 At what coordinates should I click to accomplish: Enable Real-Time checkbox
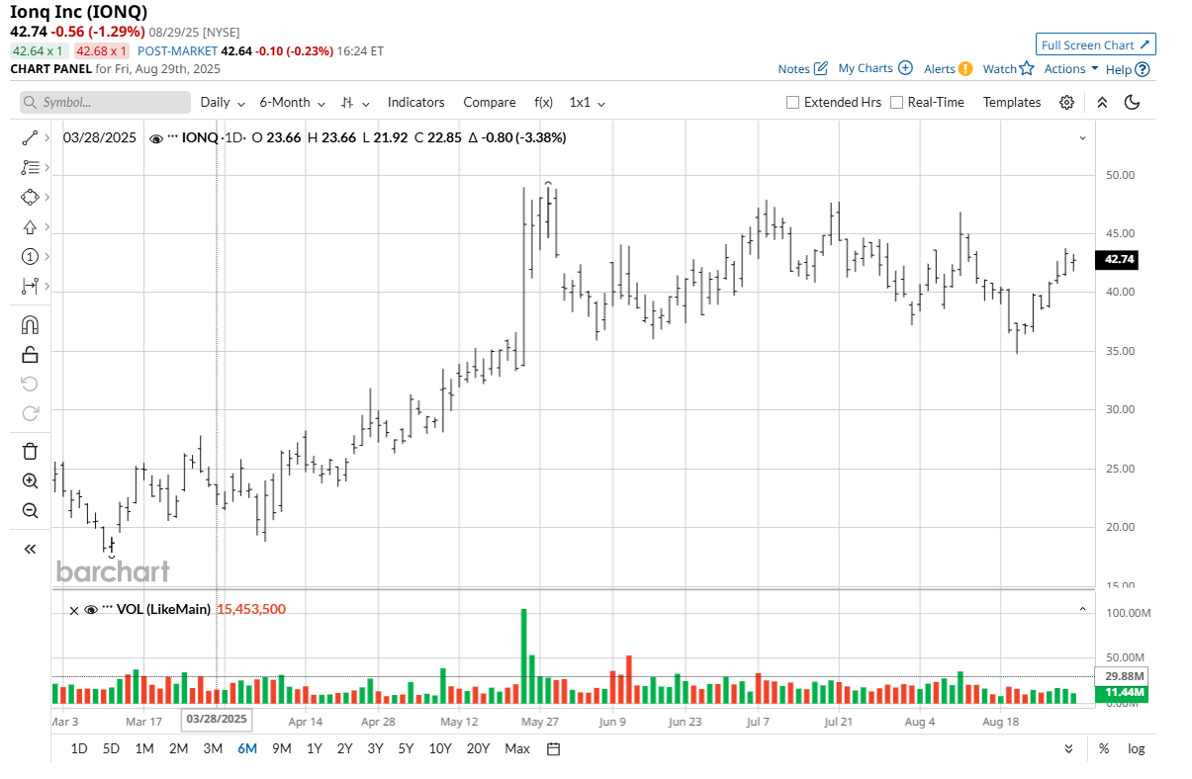tap(896, 103)
